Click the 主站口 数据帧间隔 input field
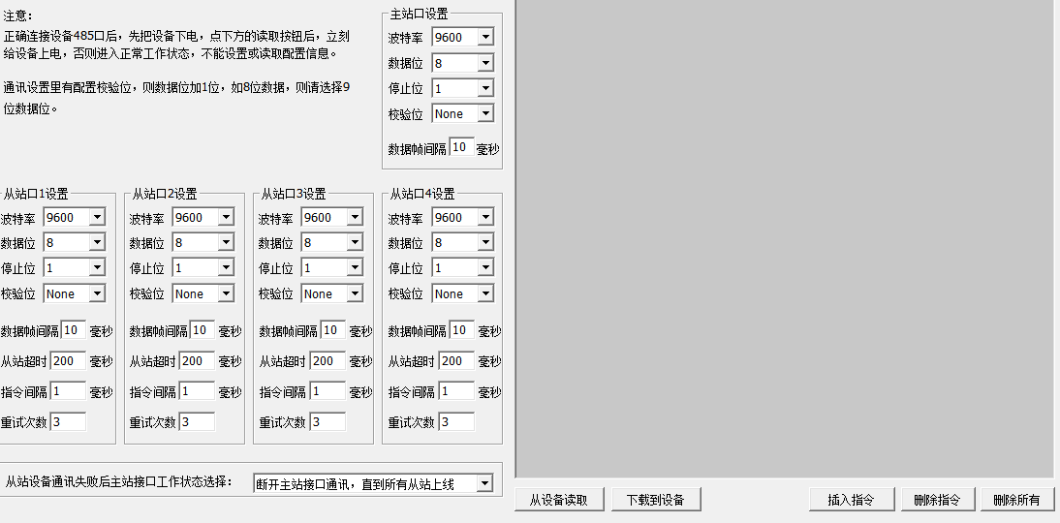Viewport: 1060px width, 523px height. (461, 148)
